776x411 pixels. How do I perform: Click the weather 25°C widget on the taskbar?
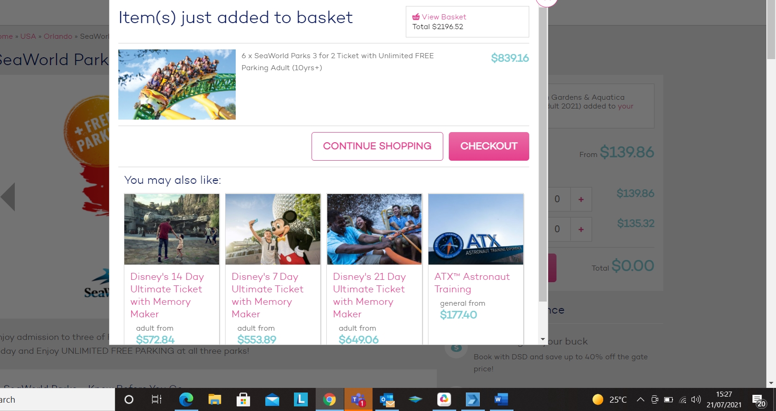610,399
